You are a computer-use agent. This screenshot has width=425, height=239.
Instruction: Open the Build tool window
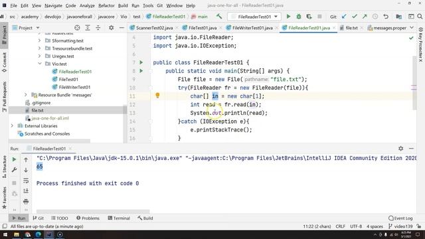coord(145,218)
